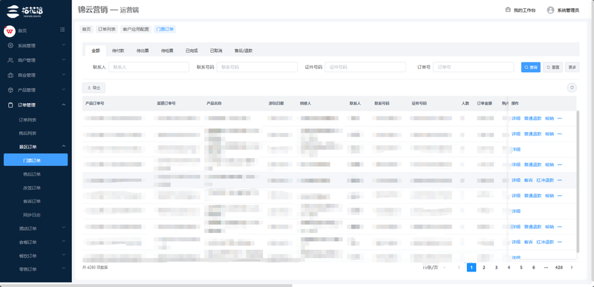The height and width of the screenshot is (287, 594).
Task: Go to page 428 in pagination
Action: 559,267
